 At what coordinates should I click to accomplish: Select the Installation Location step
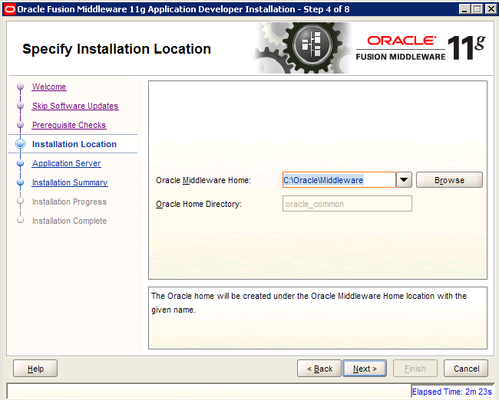74,144
